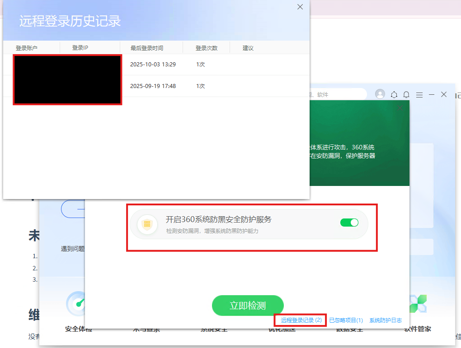Open the skin/theme hexagon icon
Image resolution: width=461 pixels, height=348 pixels.
click(x=394, y=94)
